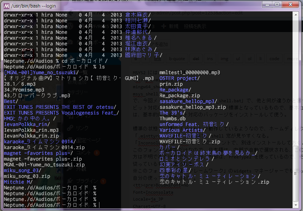This screenshot has width=303, height=211.
Task: Click the directory miku_song_03/
Action: pos(22,170)
